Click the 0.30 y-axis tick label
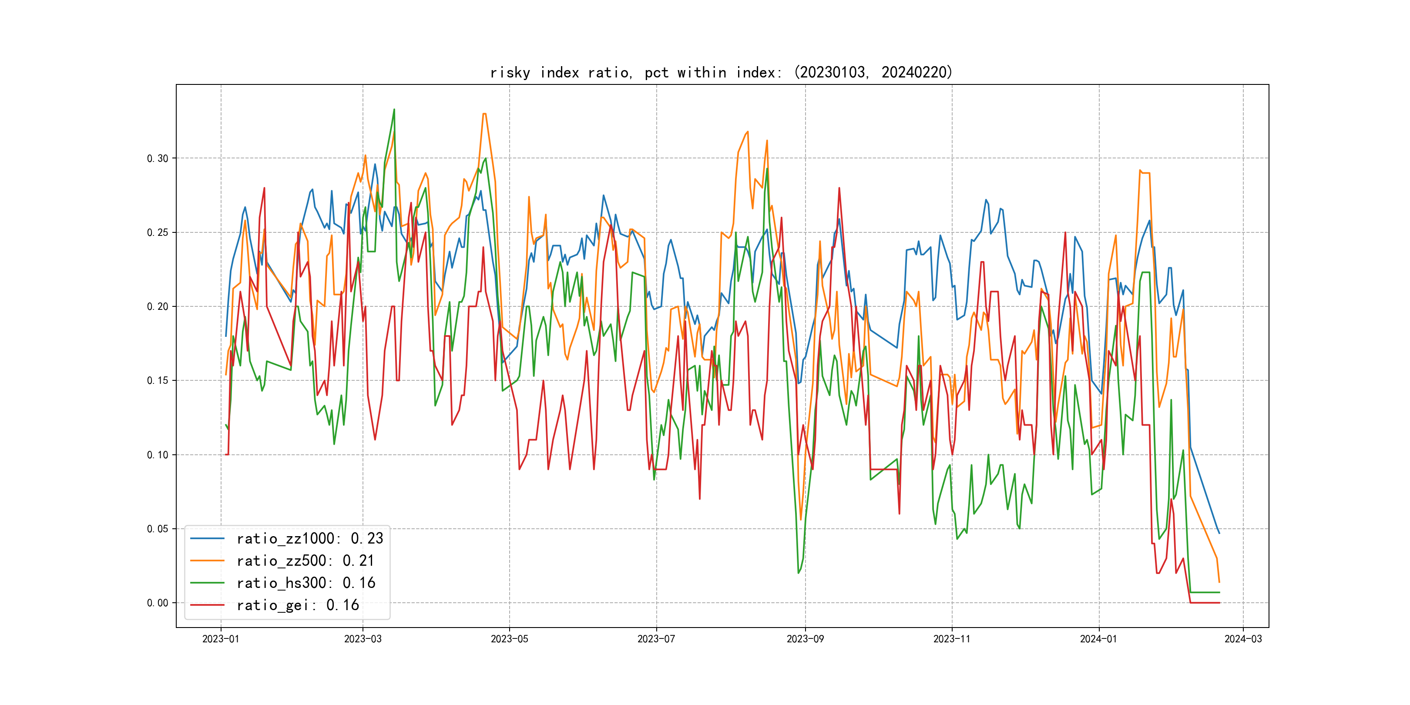1410x705 pixels. 158,159
